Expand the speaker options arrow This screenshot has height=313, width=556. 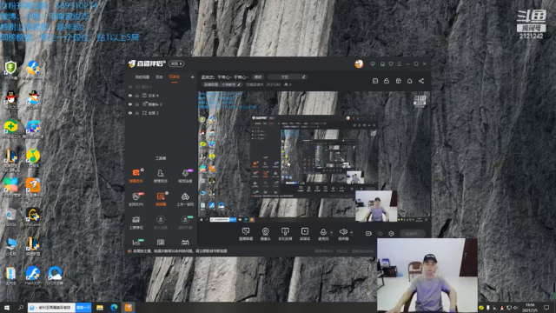click(x=351, y=233)
